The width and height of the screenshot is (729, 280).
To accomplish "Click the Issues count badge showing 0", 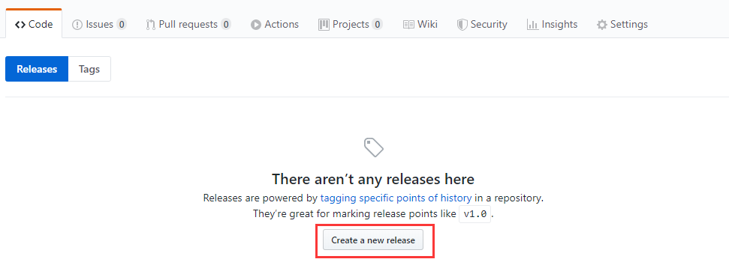I will pyautogui.click(x=122, y=25).
